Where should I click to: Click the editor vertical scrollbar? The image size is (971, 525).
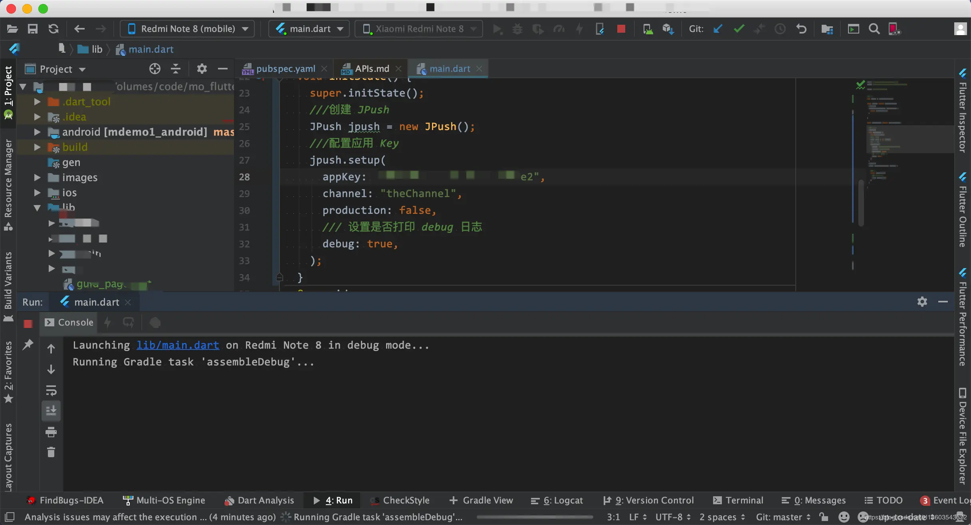coord(861,203)
